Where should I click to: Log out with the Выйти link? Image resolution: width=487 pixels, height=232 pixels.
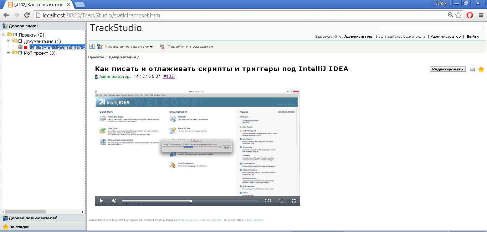473,37
